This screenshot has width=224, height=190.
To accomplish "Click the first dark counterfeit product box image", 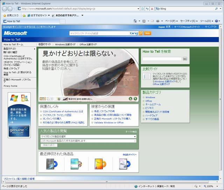I will point(52,164).
